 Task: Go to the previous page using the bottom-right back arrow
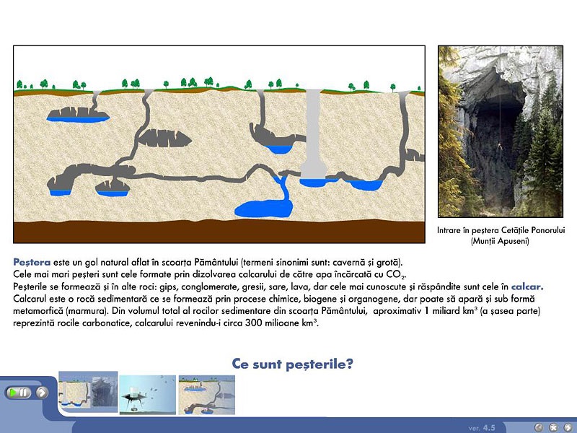point(539,427)
